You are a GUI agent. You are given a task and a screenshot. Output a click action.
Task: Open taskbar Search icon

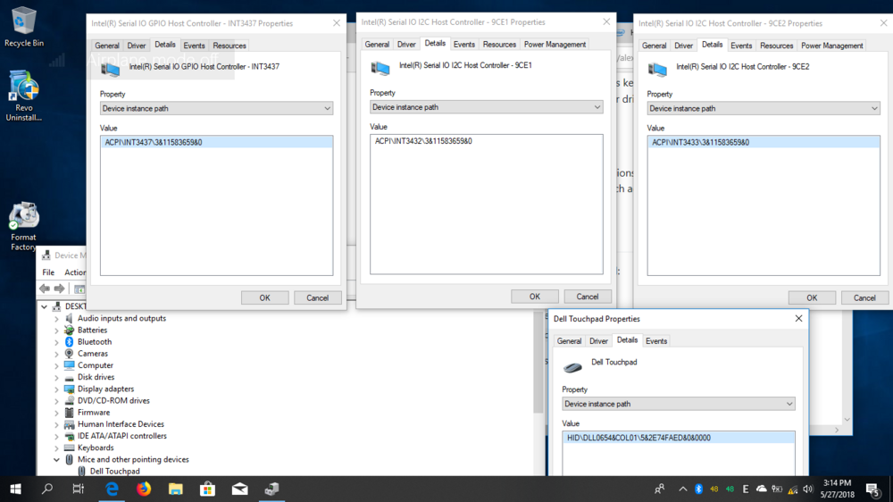(47, 489)
